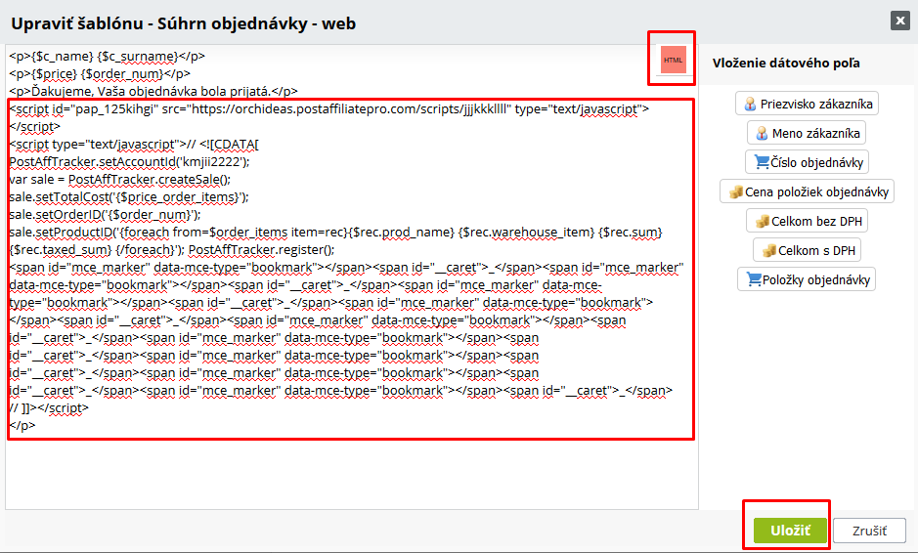The width and height of the screenshot is (918, 553).
Task: Insert the Celkom s DPH field
Action: pos(807,250)
